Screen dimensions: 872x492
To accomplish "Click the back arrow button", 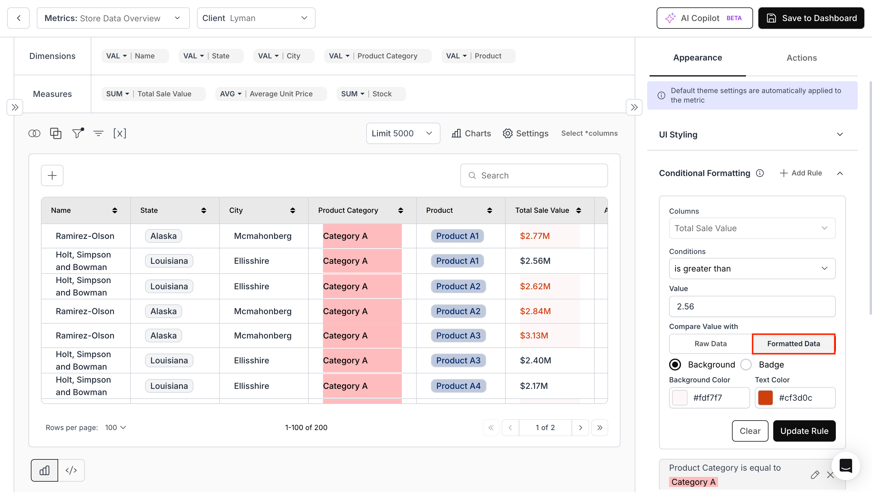I will 19,18.
